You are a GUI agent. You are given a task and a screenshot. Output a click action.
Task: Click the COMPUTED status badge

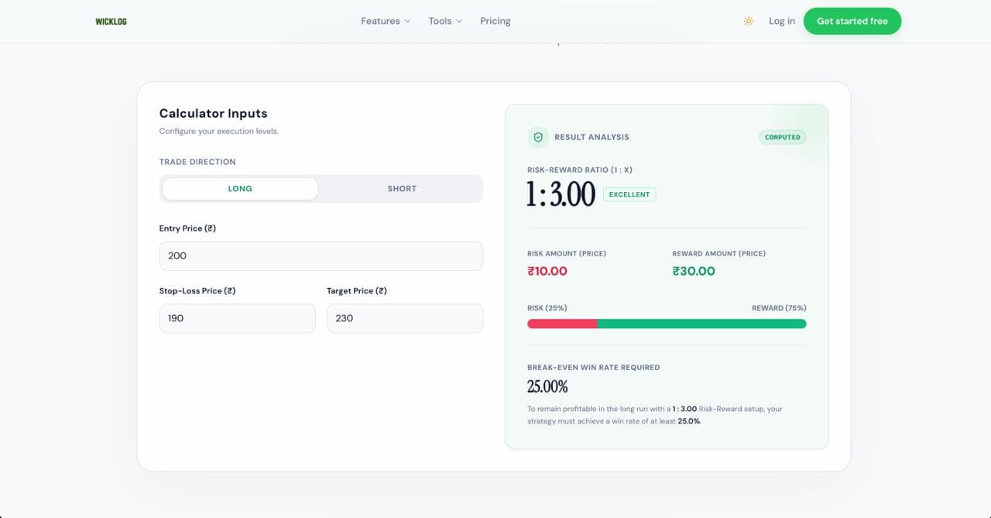[x=783, y=137]
